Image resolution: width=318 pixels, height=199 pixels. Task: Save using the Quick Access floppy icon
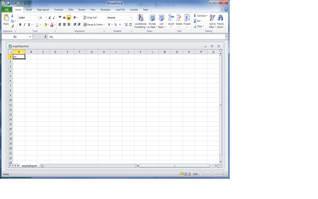(8, 3)
